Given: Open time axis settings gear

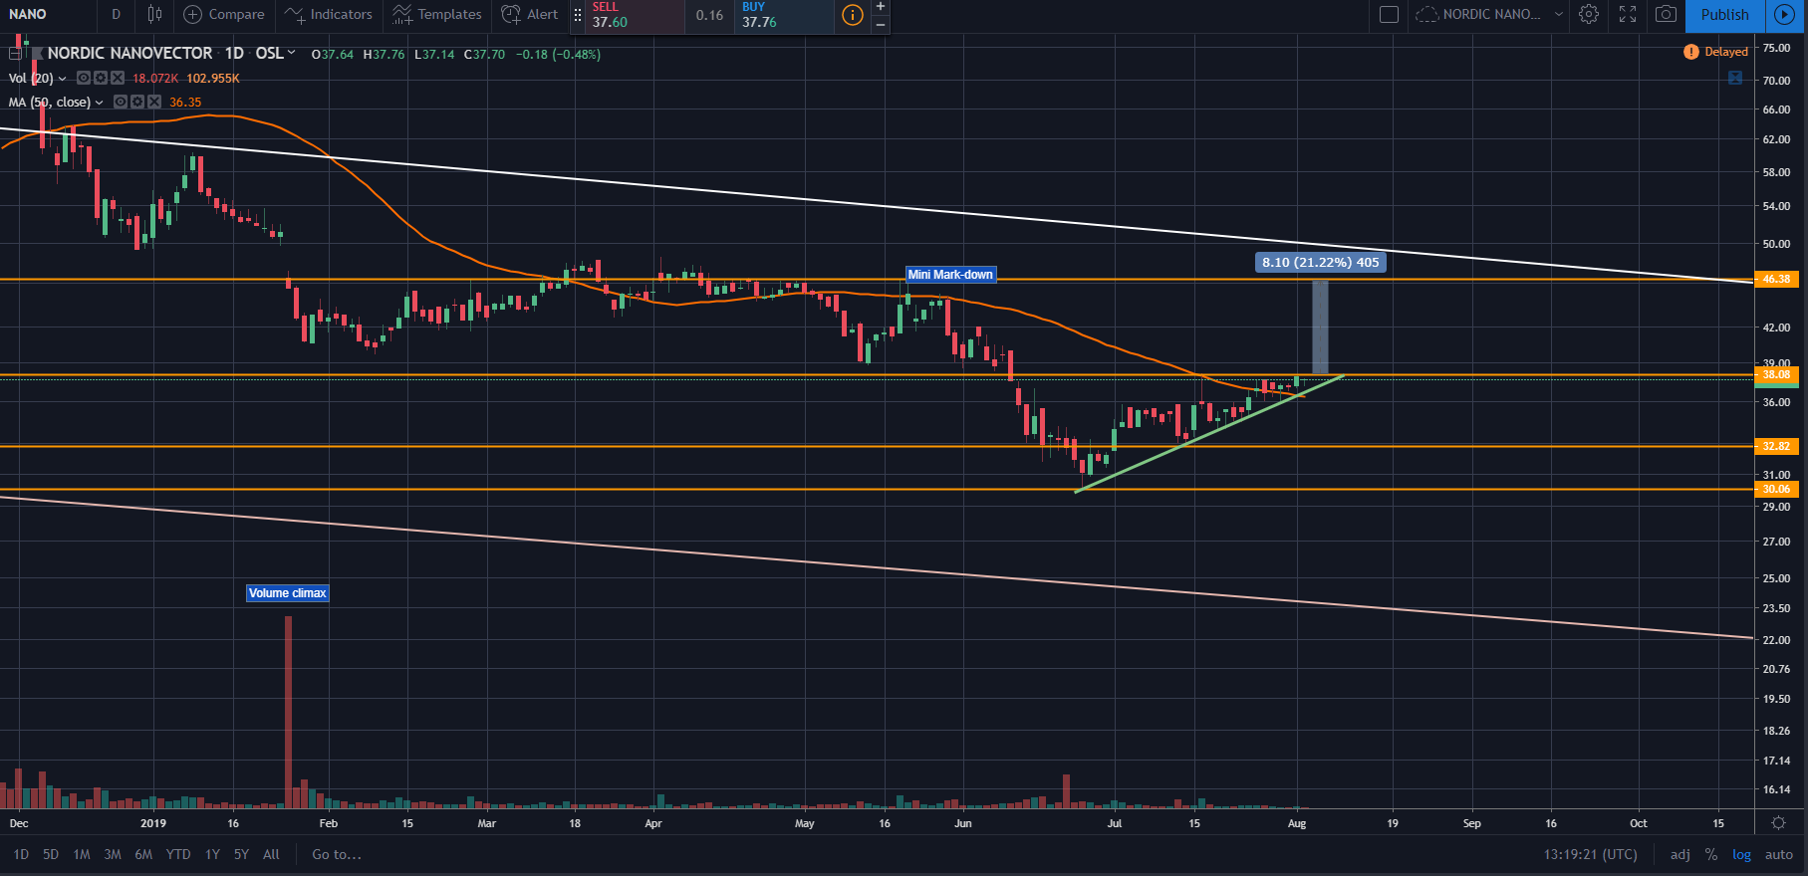Looking at the screenshot, I should click(1779, 823).
